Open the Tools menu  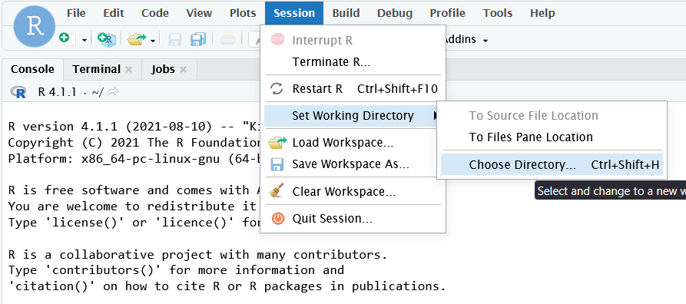click(x=498, y=13)
